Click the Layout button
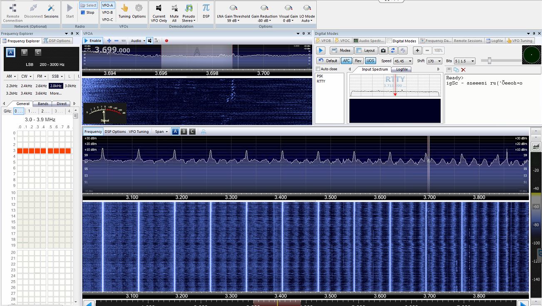Viewport: 542px width, 306px height. pos(366,50)
